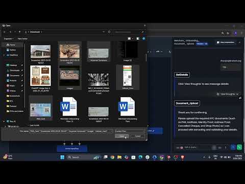Screen dimensions: 245x184
Task: Show hidden system tray icons chevron
Action: pyautogui.click(x=204, y=157)
